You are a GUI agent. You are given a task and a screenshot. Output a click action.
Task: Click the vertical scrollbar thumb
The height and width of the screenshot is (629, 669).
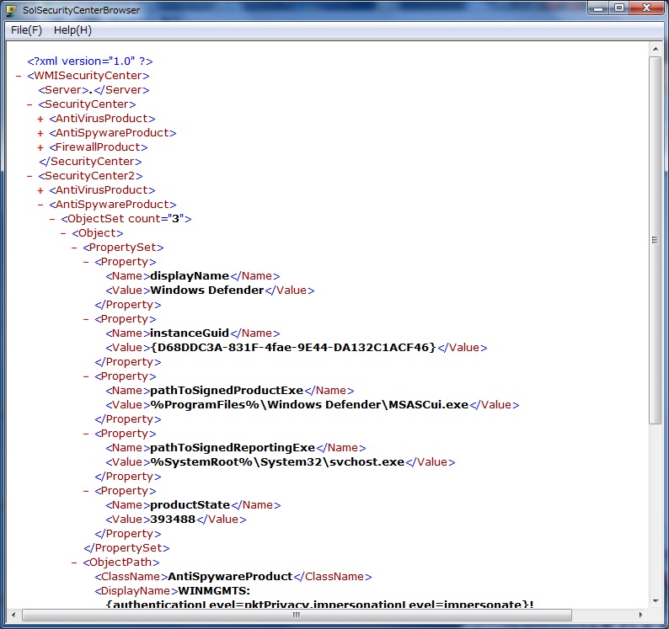[x=656, y=240]
